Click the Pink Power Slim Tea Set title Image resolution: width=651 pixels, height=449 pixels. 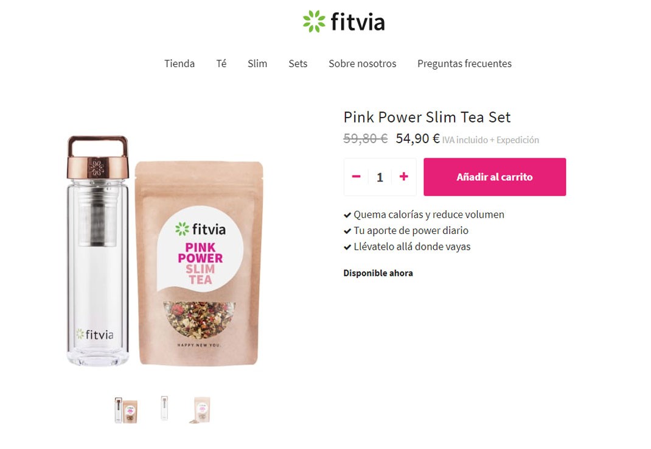coord(427,117)
